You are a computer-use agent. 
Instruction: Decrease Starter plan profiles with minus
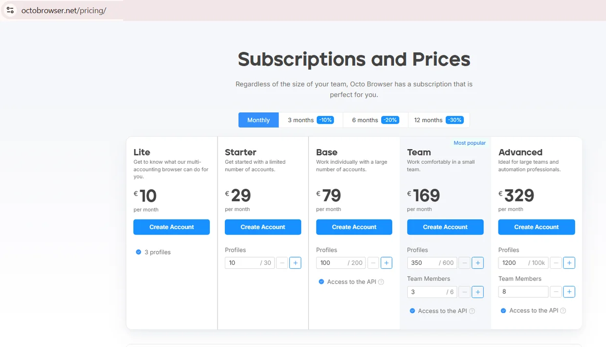[x=282, y=263]
